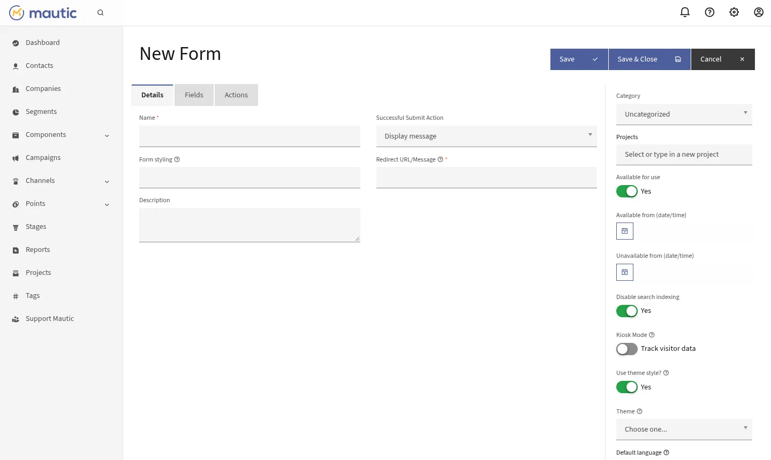Click the Cancel button
This screenshot has width=771, height=460.
pyautogui.click(x=723, y=59)
